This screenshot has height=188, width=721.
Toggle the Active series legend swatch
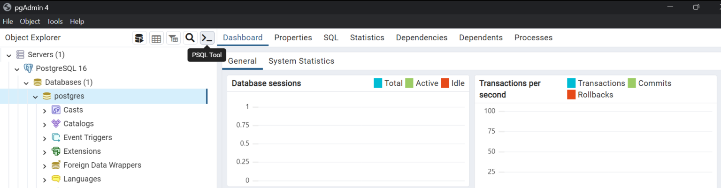coord(409,83)
